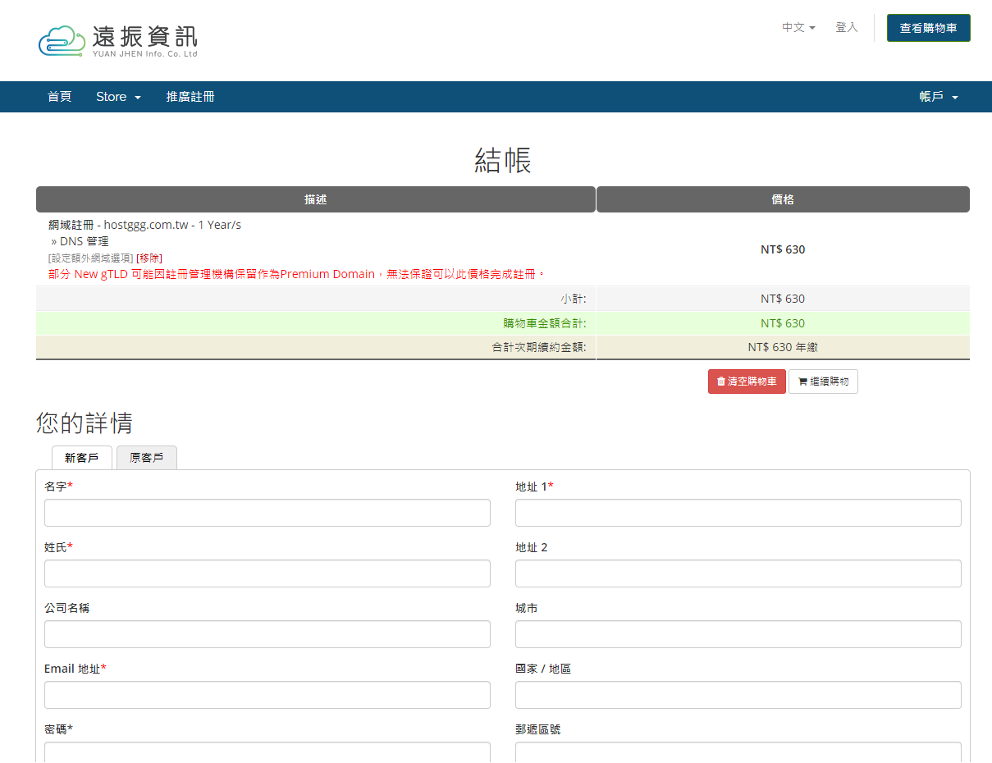
Task: Click 清空購物車 empty cart button
Action: tap(747, 381)
